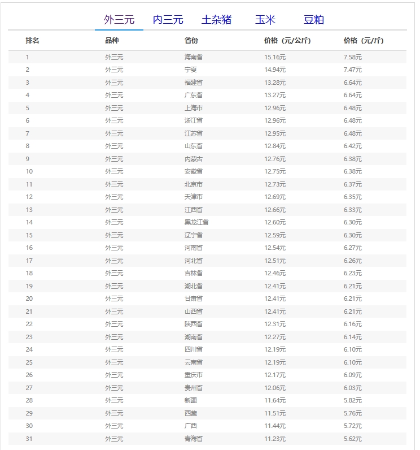Click the 6.23元 price cell
This screenshot has width=420, height=450.
pyautogui.click(x=352, y=273)
